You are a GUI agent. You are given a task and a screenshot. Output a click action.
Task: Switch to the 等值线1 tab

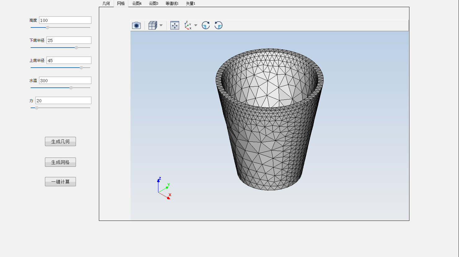[x=172, y=3]
